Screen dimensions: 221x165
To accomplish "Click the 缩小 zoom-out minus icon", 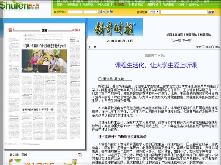I will tap(213, 47).
